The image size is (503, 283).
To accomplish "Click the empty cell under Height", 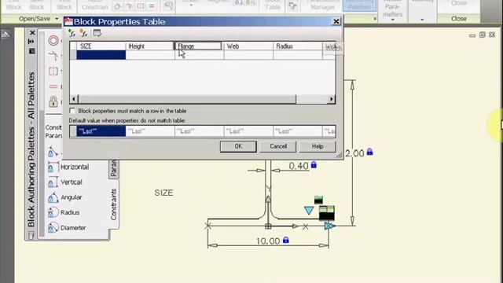I will pyautogui.click(x=150, y=55).
